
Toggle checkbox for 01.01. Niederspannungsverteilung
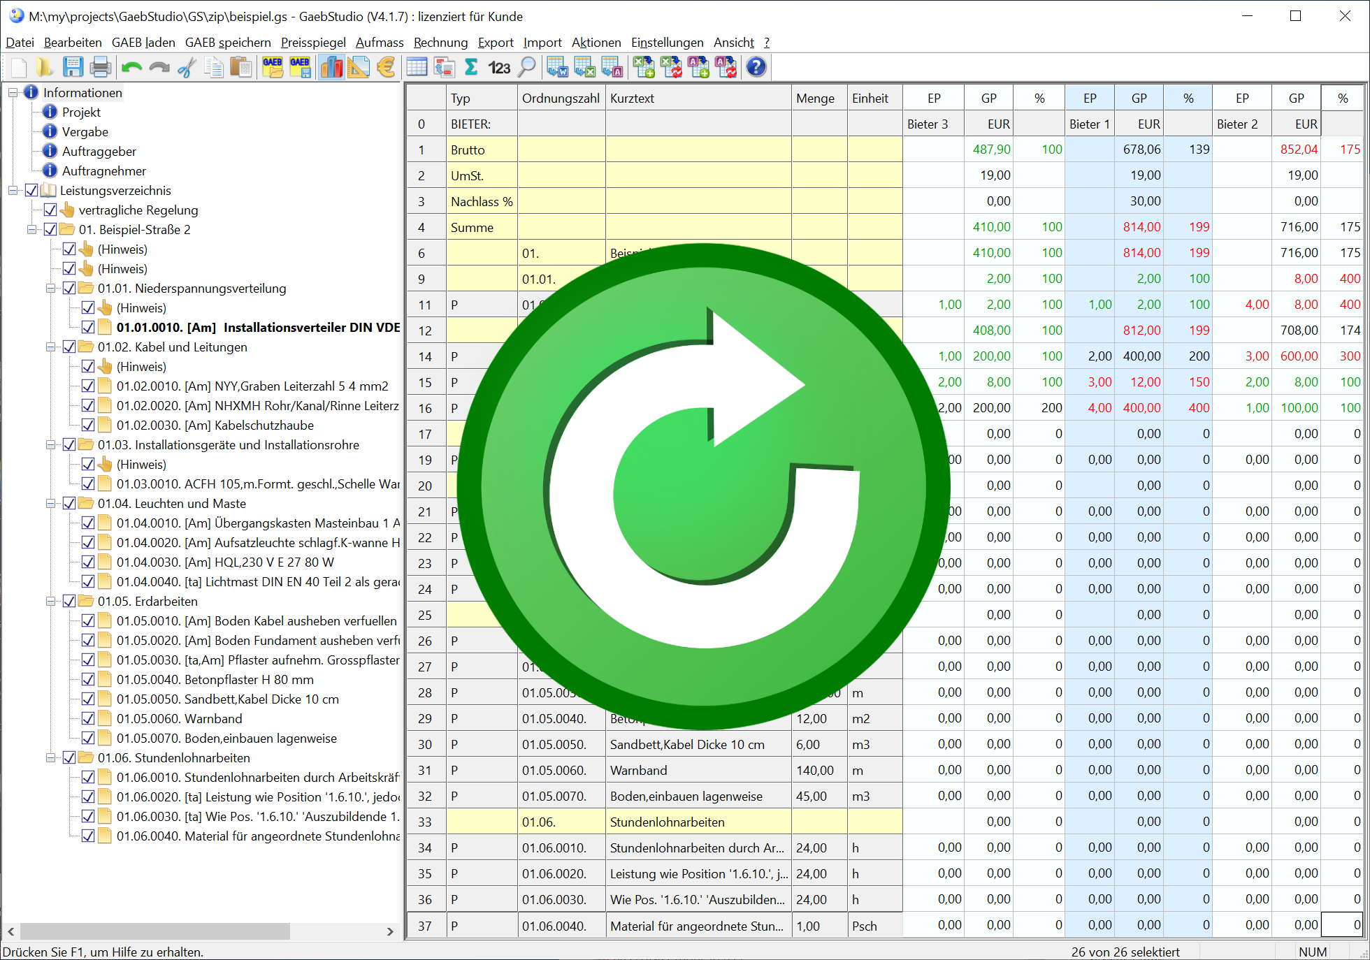coord(69,288)
